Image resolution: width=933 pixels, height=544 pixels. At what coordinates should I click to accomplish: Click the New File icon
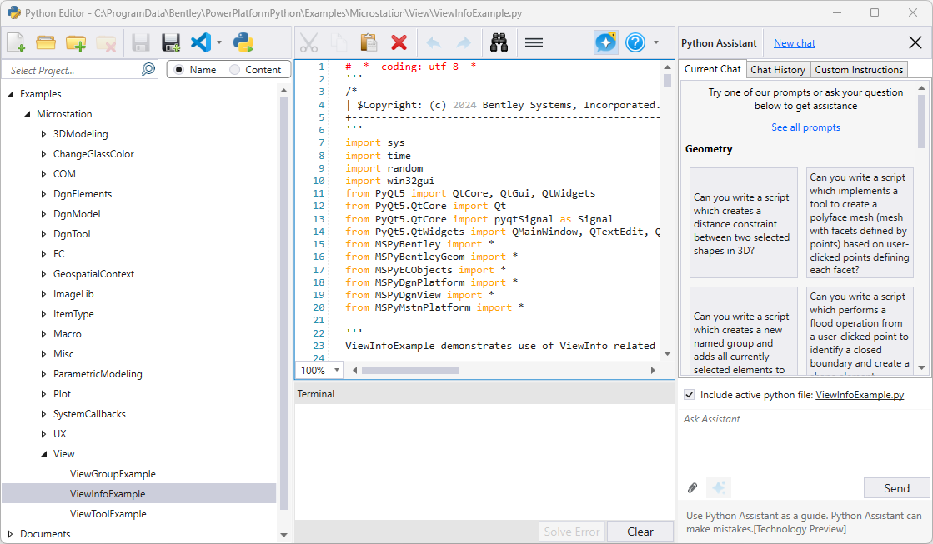click(16, 42)
